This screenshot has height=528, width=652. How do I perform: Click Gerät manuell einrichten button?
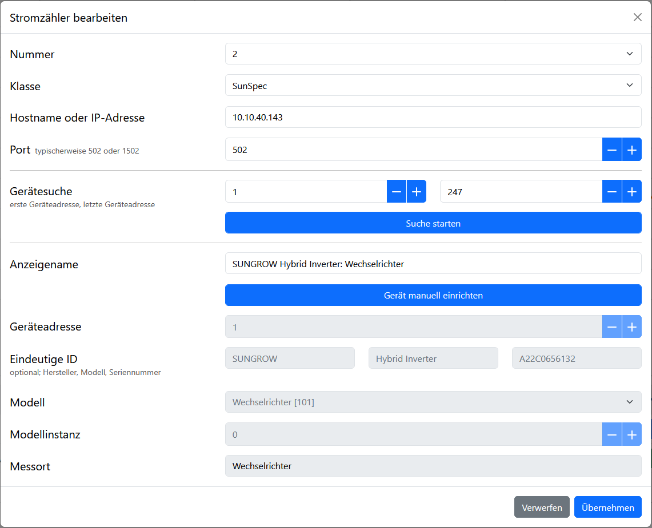click(433, 295)
